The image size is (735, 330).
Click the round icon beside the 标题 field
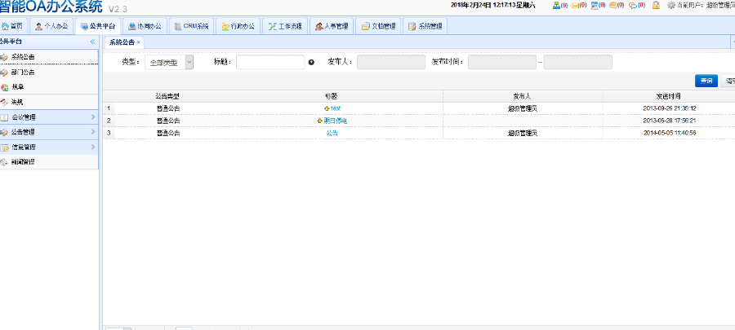[311, 62]
